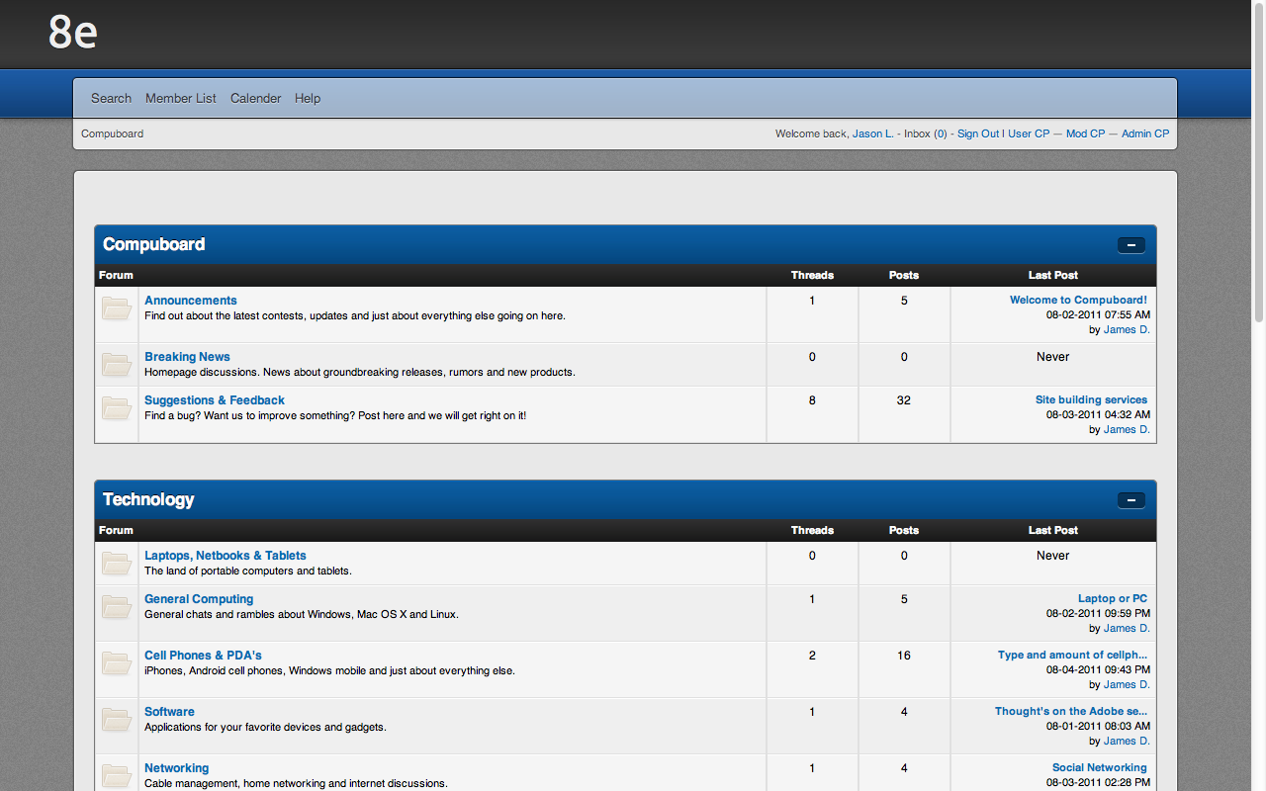Open the Member List page
This screenshot has width=1266, height=791.
[x=181, y=99]
